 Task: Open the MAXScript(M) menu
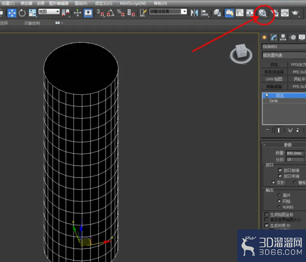(133, 3)
